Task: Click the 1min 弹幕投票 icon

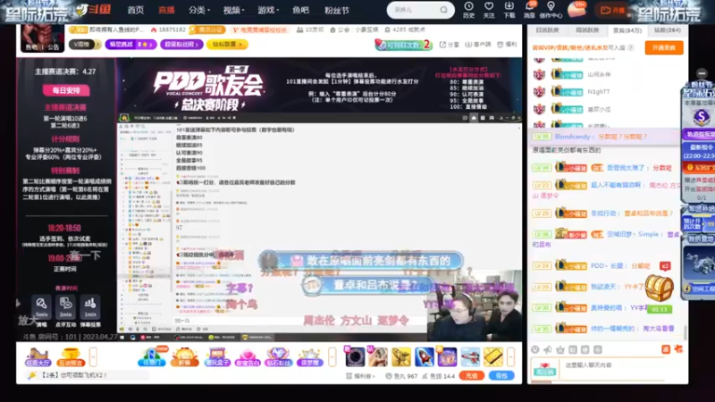Action: tap(90, 307)
